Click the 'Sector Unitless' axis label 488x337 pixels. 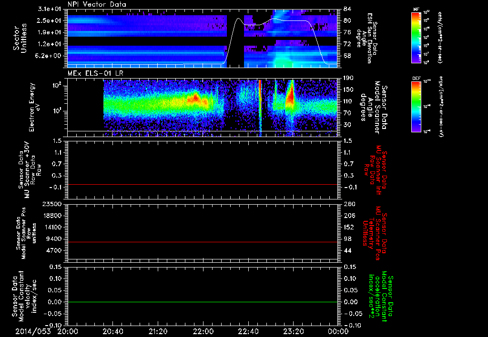pos(20,38)
